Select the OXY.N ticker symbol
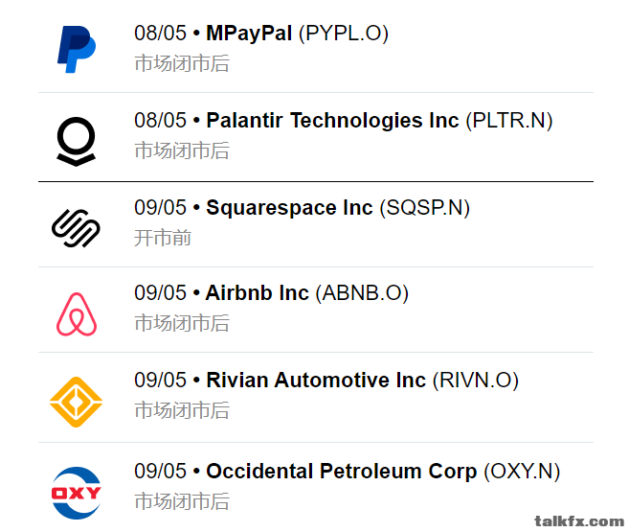The image size is (629, 532). click(522, 472)
